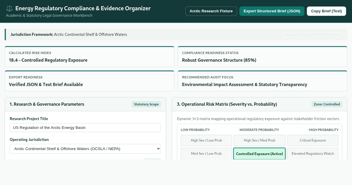The image size is (352, 185).
Task: Click the '18.4 - Controlled Regulatory Exposure' value
Action: click(48, 60)
